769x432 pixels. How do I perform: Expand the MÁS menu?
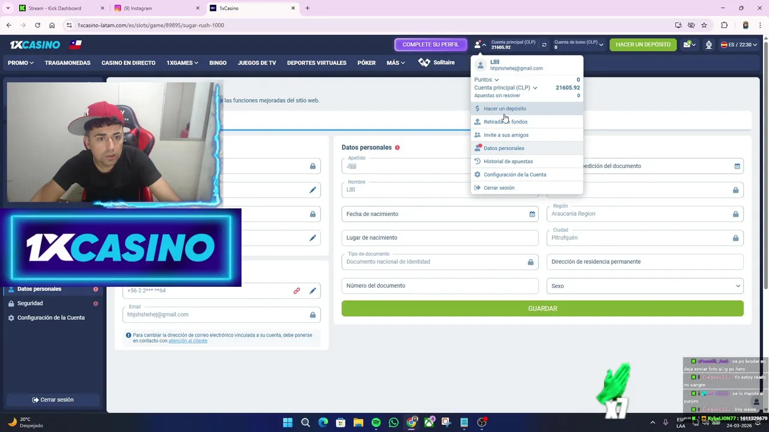coord(395,62)
